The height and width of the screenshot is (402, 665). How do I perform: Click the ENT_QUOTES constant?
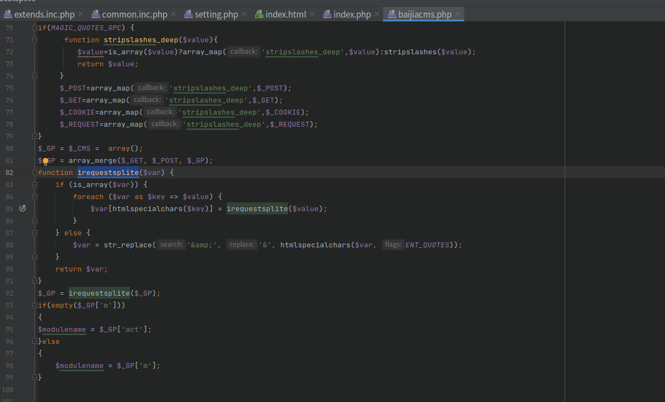[427, 245]
